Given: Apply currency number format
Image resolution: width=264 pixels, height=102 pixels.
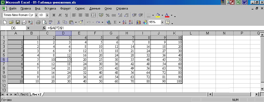Looking at the screenshot, I should (x=101, y=15).
